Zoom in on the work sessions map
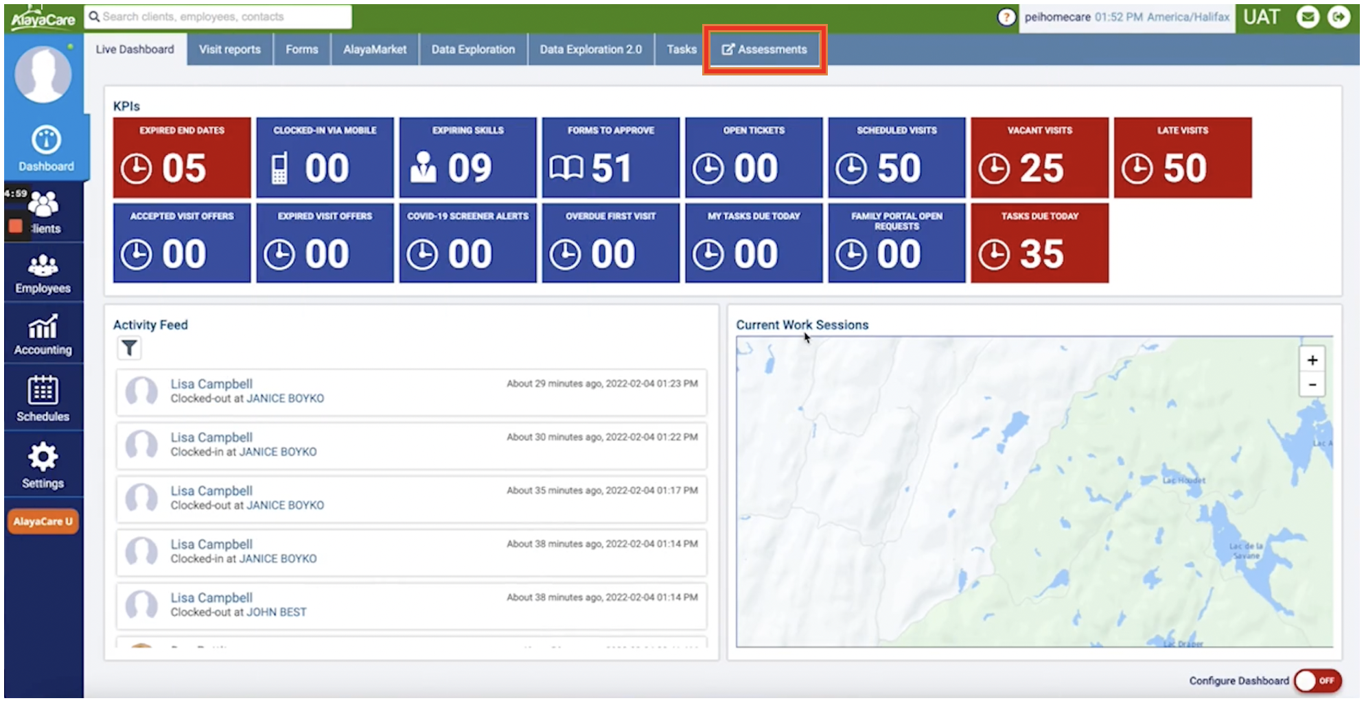Screen dimensions: 1366x705 [1312, 360]
